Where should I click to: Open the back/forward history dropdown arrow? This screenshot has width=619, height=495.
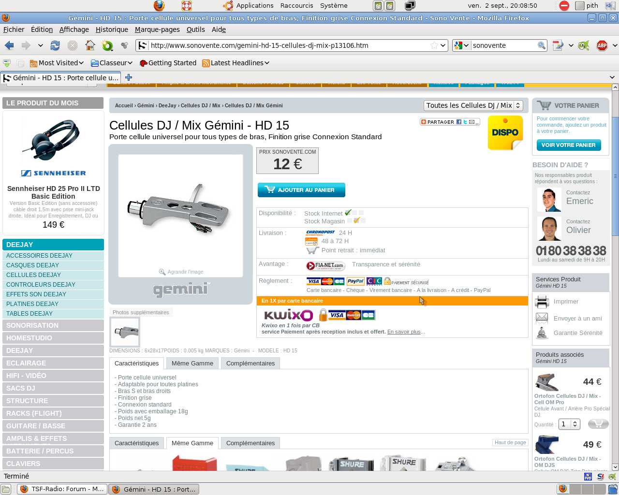coord(40,45)
